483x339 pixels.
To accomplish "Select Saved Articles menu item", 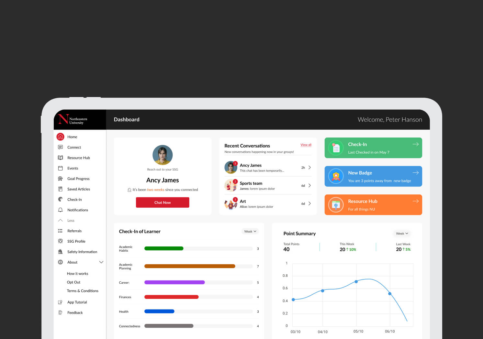I will point(79,189).
